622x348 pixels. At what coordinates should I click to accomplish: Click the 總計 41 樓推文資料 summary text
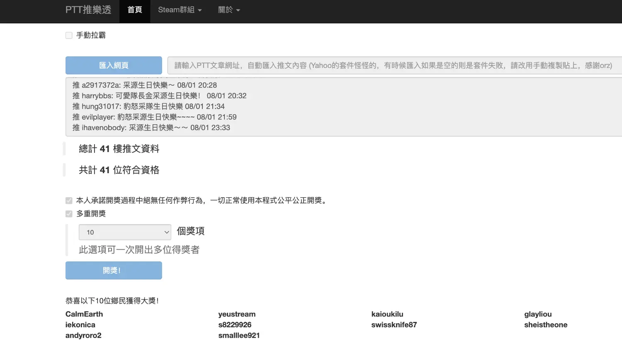119,149
